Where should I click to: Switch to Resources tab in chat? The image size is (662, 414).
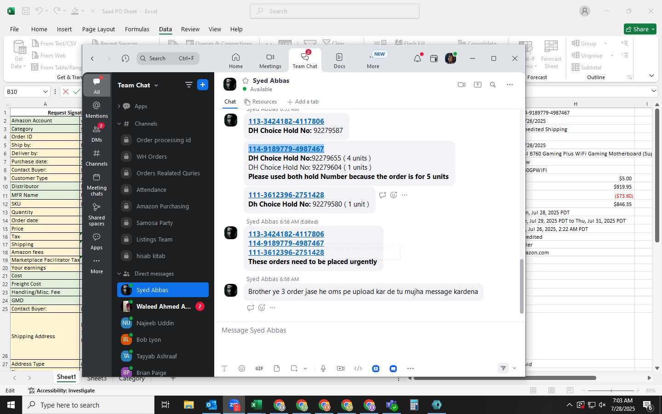(261, 102)
